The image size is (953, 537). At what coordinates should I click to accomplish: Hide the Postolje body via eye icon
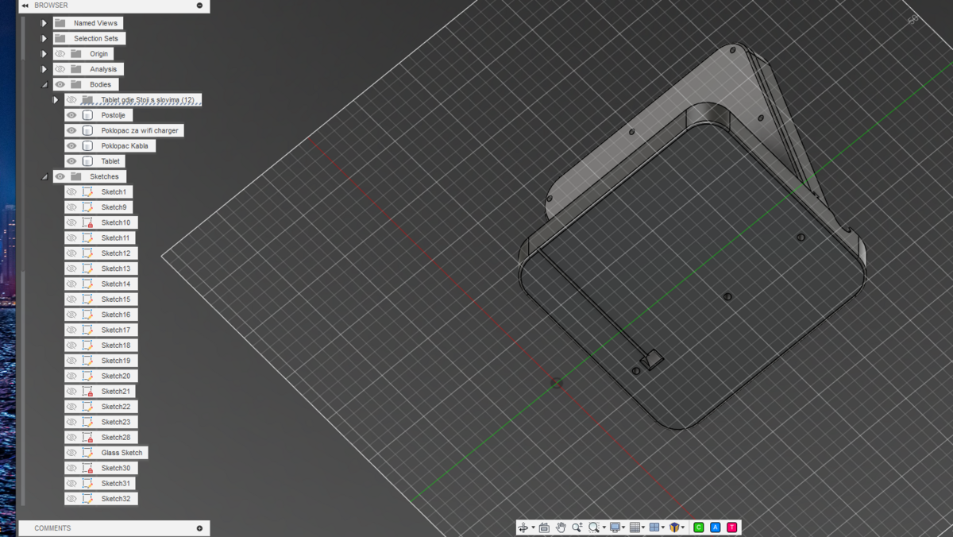(71, 115)
